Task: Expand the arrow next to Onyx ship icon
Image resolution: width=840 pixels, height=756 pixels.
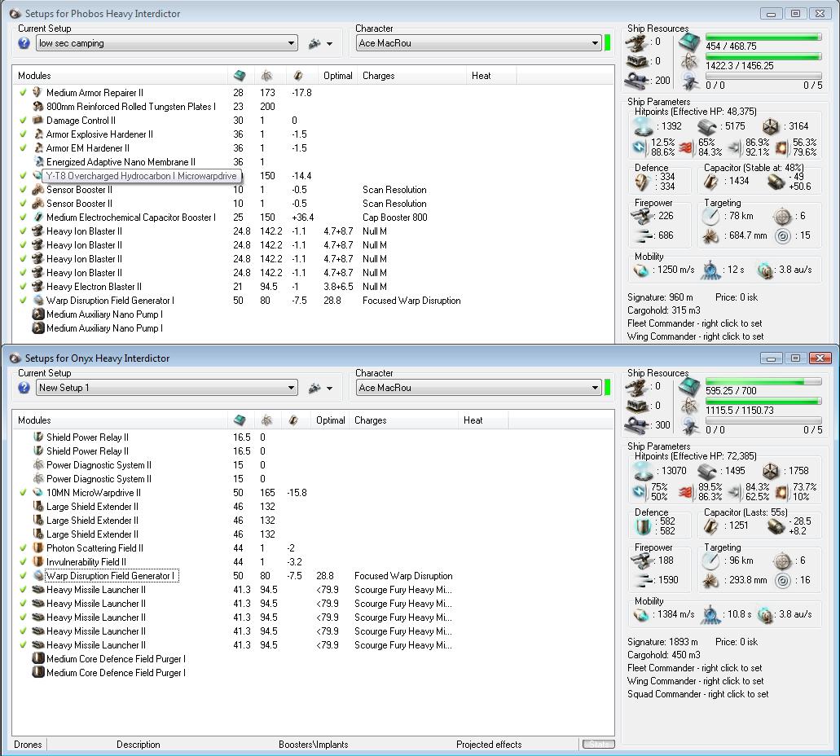Action: tap(329, 388)
